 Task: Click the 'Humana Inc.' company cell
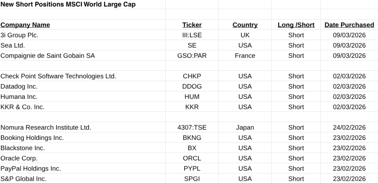click(x=19, y=97)
